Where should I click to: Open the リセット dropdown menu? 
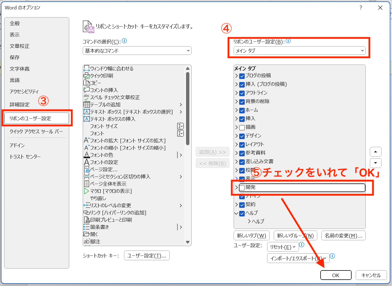click(x=283, y=247)
